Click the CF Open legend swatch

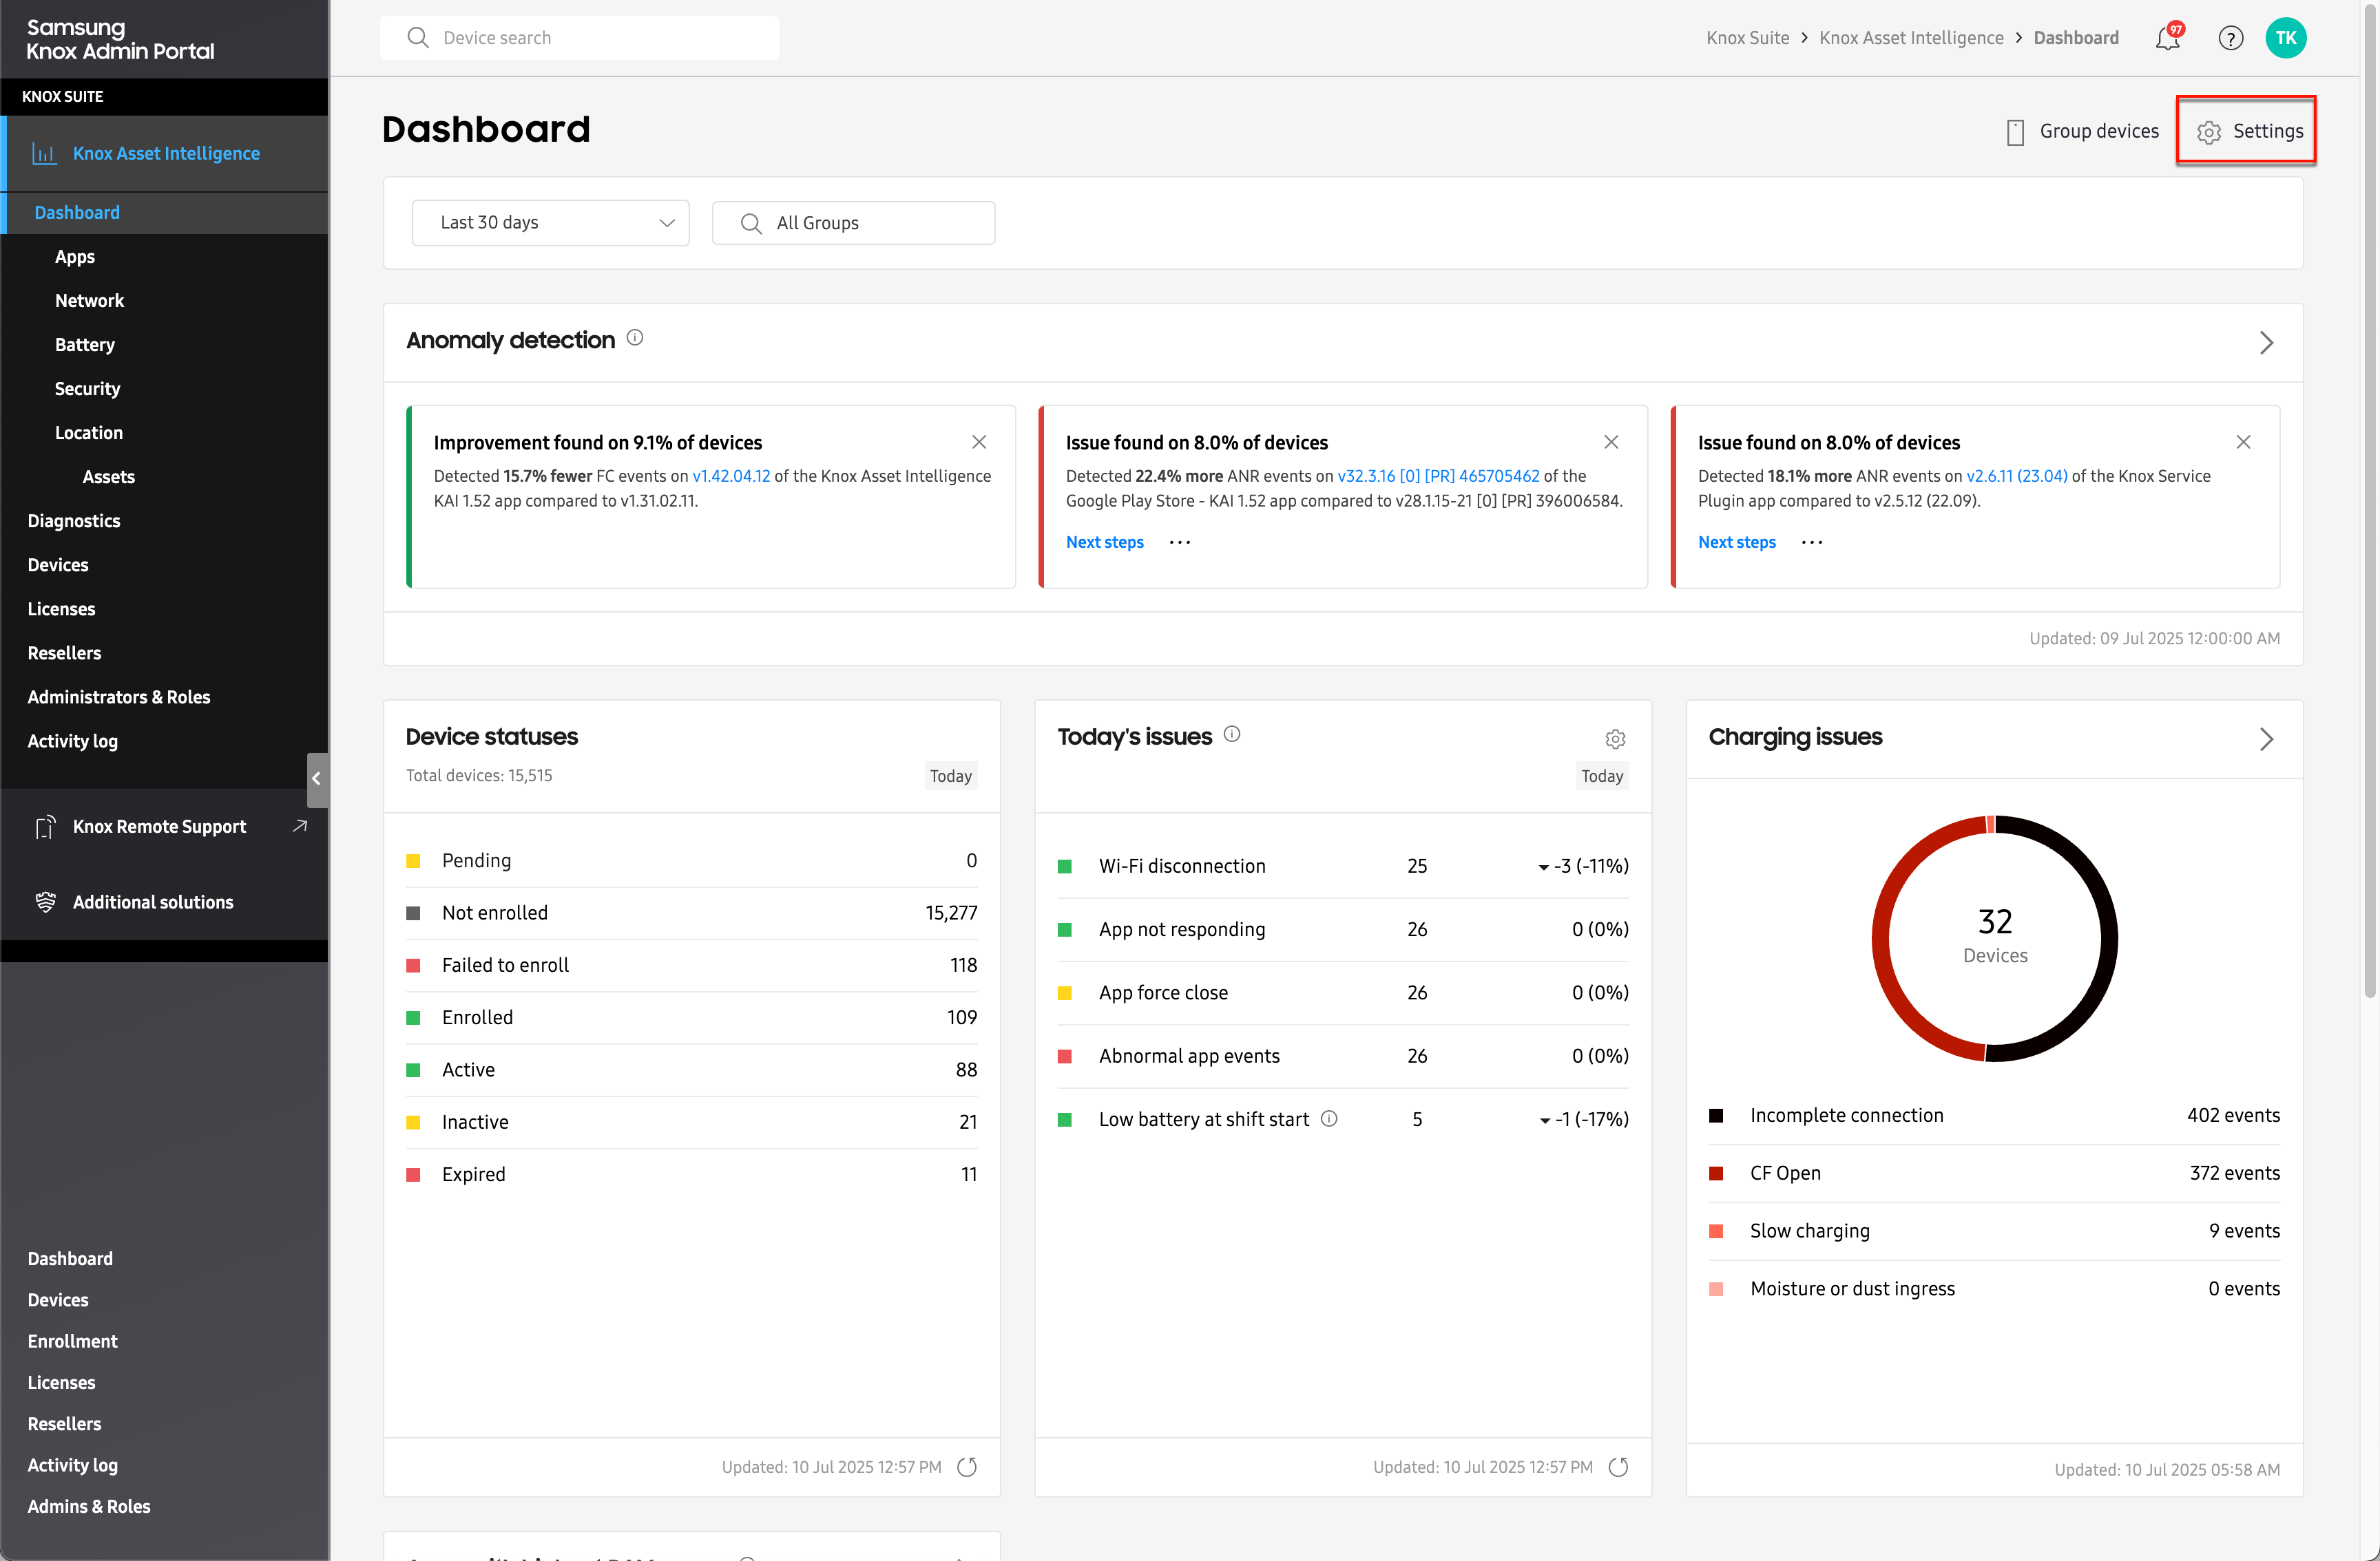tap(1716, 1174)
